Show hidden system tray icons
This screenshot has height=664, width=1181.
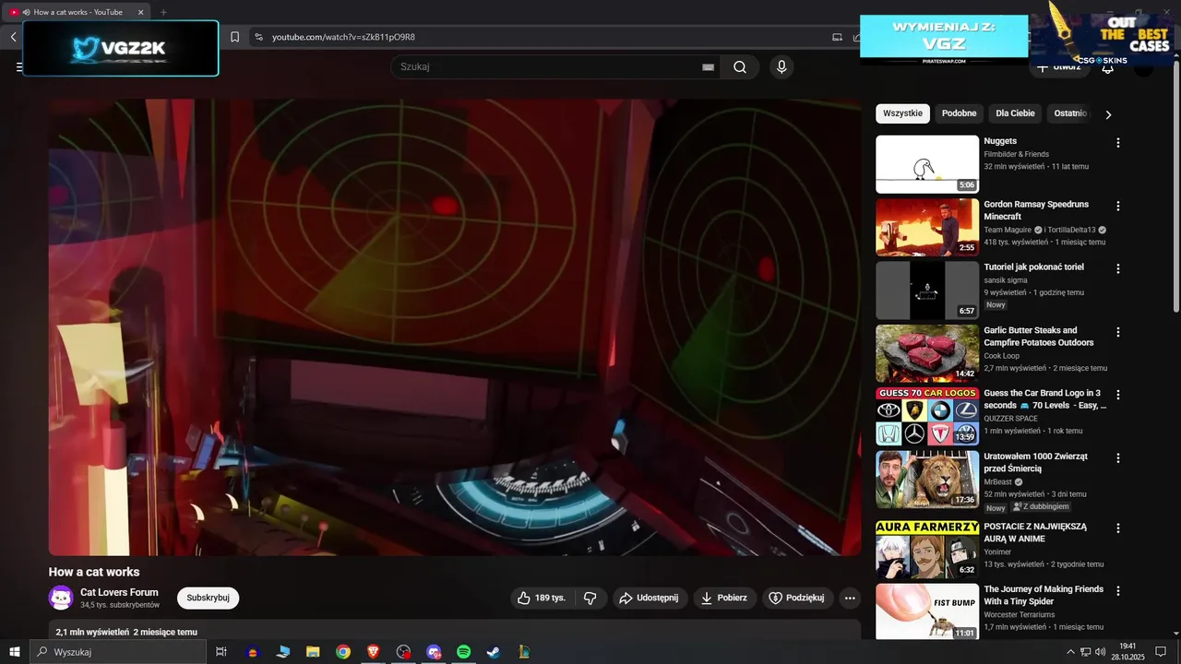click(x=1070, y=652)
